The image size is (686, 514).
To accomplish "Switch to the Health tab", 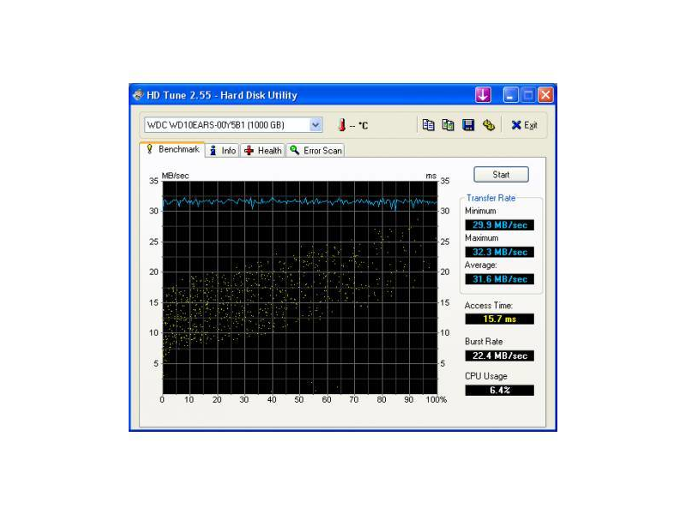I will 263,151.
